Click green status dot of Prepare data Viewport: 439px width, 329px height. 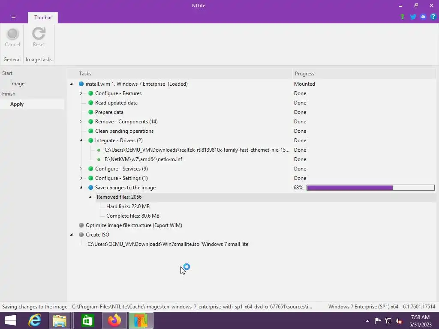point(91,112)
